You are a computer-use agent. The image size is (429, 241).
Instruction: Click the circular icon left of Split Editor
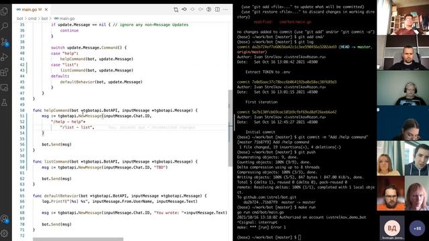pyautogui.click(x=208, y=9)
